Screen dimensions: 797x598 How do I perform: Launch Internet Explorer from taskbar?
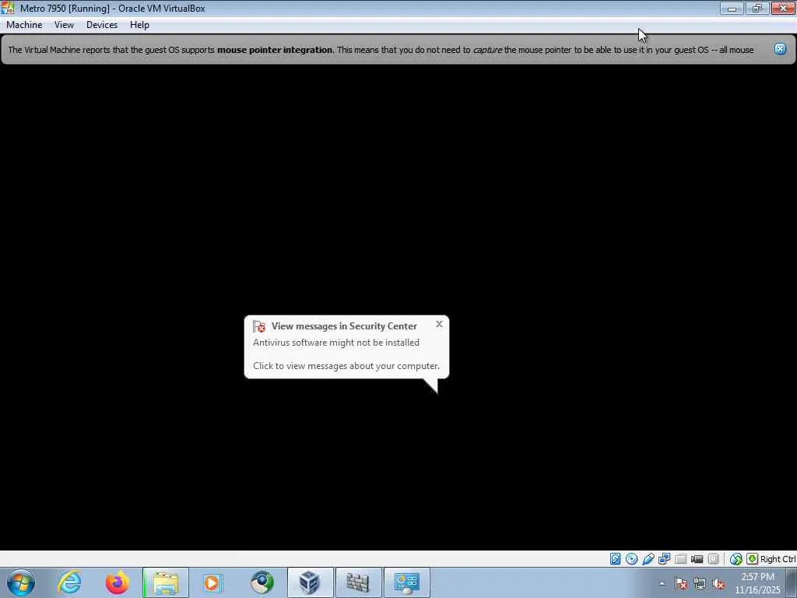coord(69,582)
